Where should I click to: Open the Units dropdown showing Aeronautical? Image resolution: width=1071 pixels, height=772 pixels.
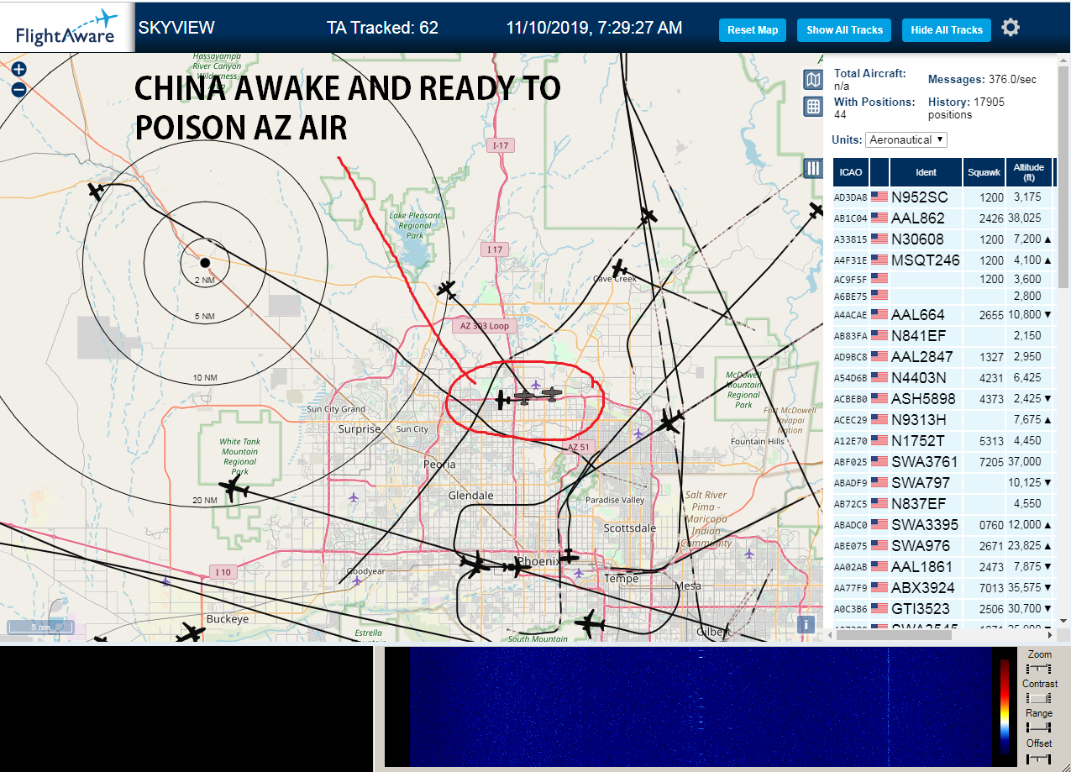coord(906,139)
